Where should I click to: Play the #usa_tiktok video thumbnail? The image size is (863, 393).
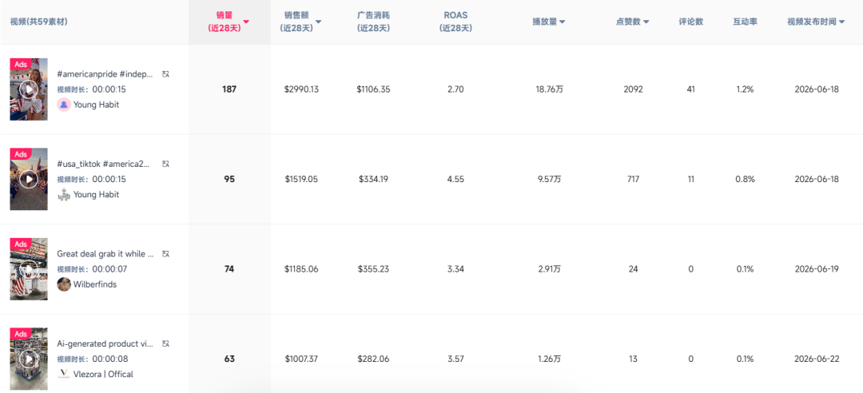tap(29, 179)
